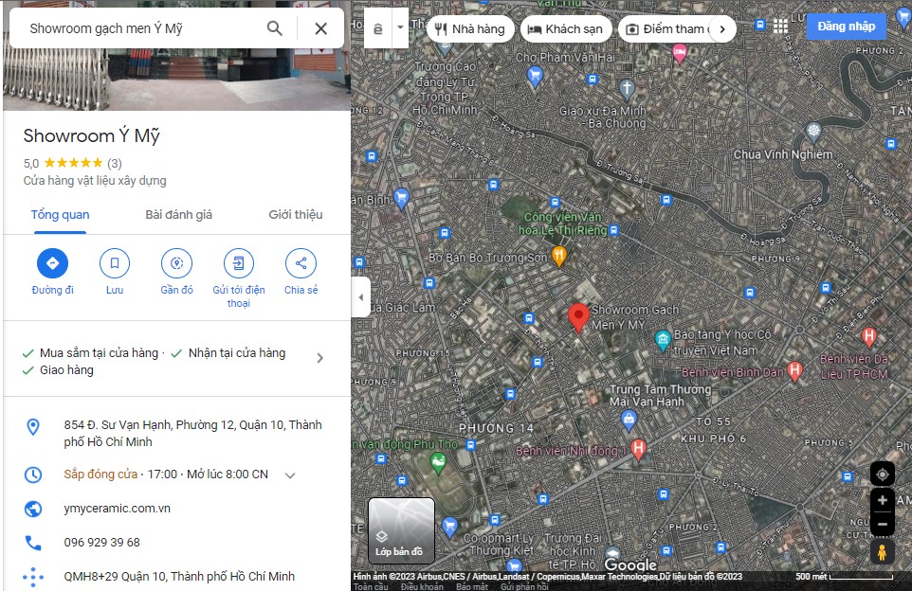Screen dimensions: 912x591
Task: Click the Street View pegman icon
Action: coord(882,552)
